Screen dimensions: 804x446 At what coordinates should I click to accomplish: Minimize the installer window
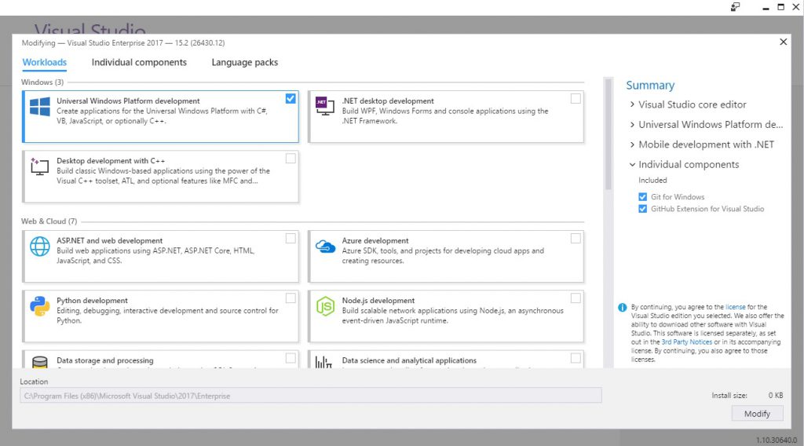(766, 7)
